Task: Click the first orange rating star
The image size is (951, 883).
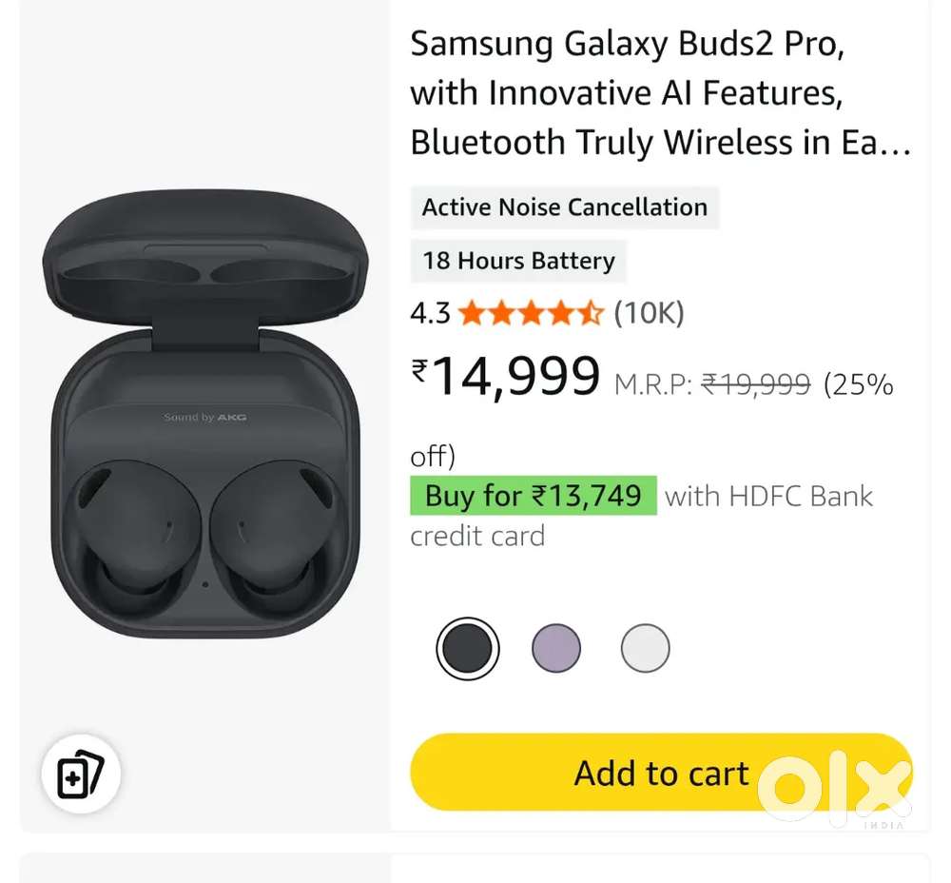Action: coord(474,312)
